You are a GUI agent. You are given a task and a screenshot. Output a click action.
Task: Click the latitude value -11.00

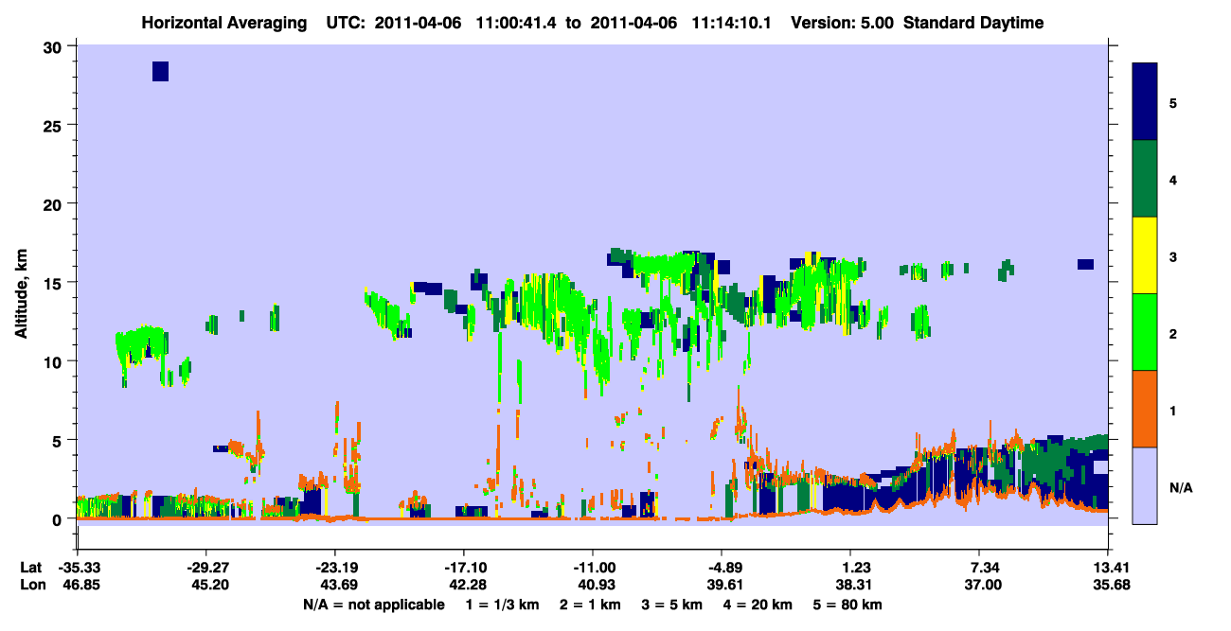592,568
